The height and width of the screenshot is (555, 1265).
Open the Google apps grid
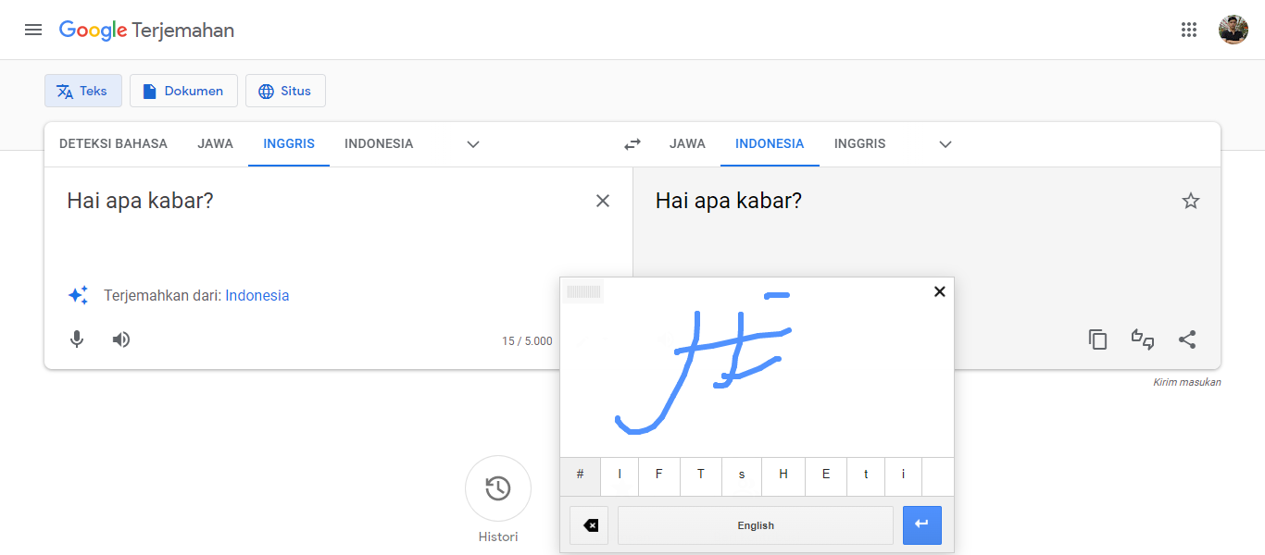pos(1189,29)
